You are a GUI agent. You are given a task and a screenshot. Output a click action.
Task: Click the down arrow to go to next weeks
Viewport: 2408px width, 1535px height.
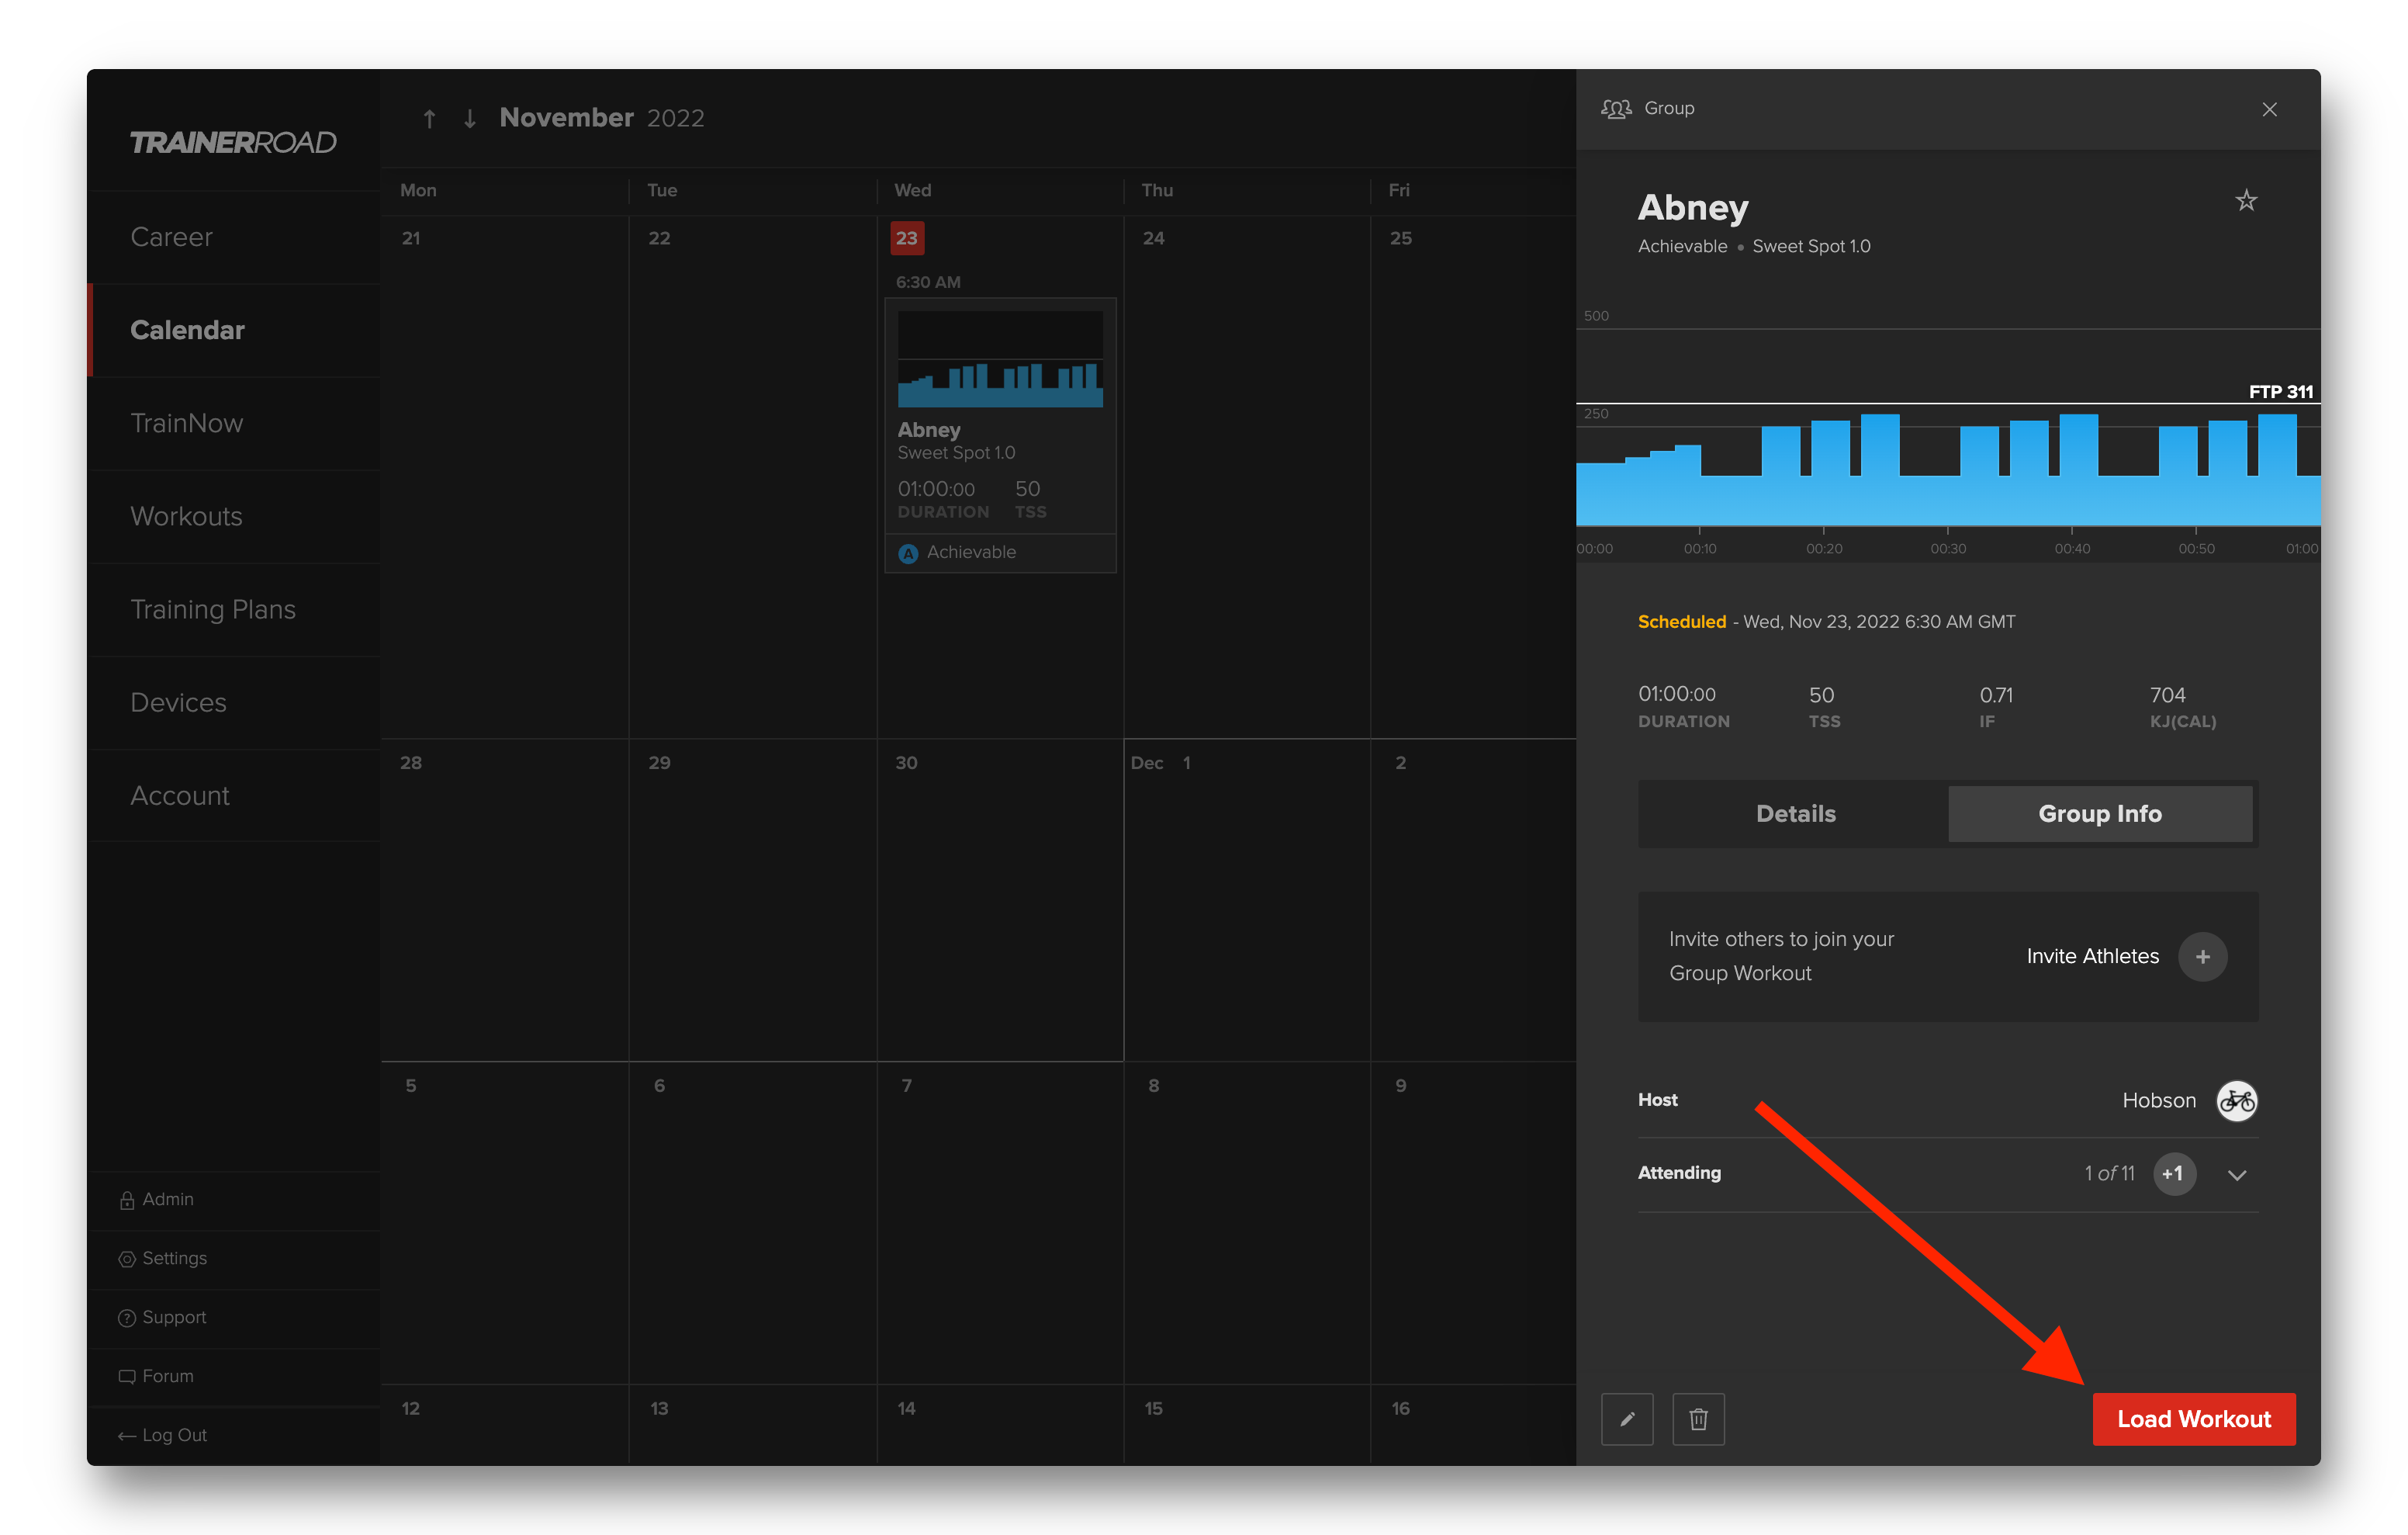click(470, 119)
